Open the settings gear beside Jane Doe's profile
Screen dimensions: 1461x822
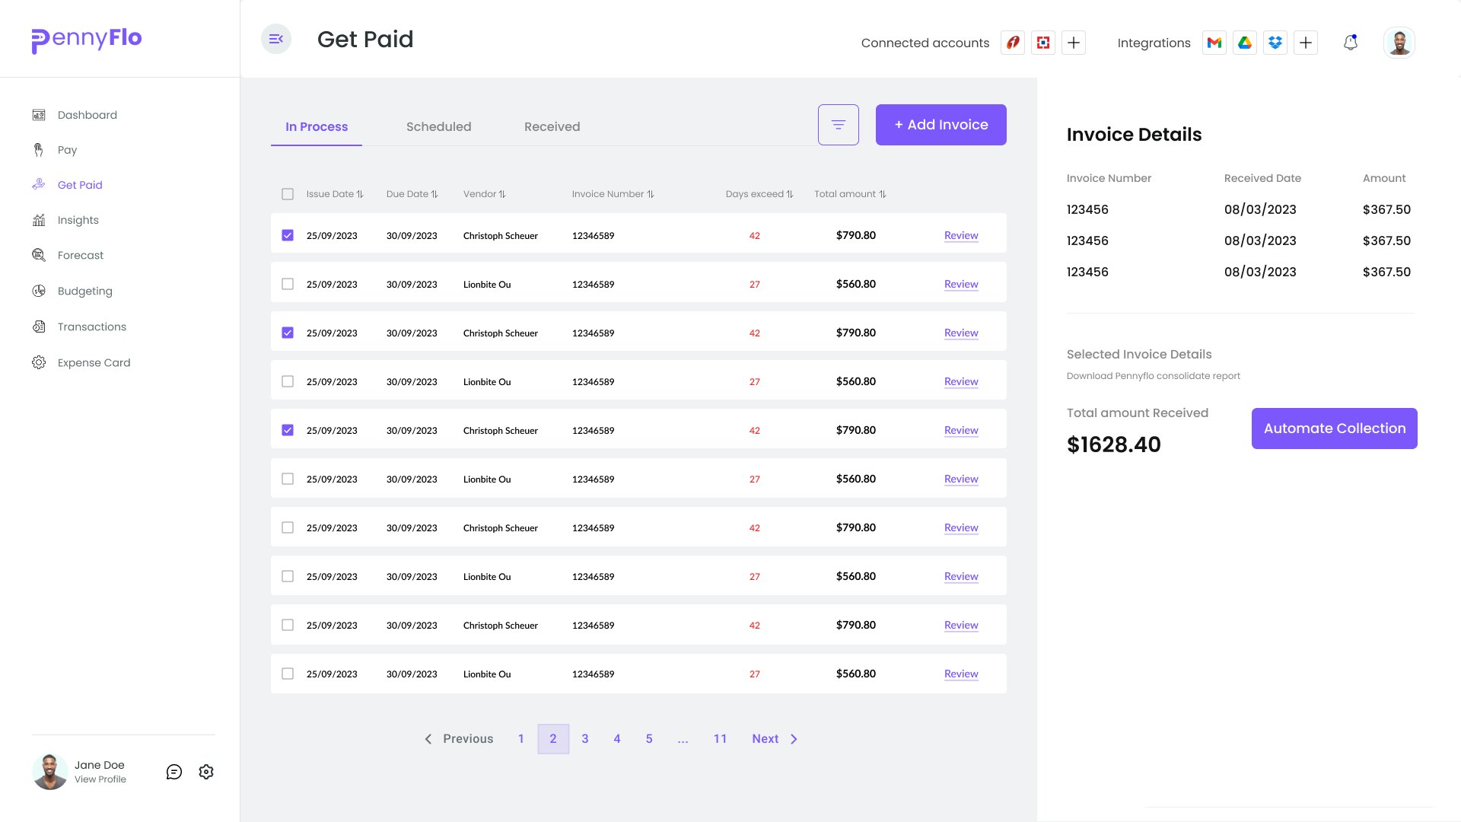pos(206,772)
